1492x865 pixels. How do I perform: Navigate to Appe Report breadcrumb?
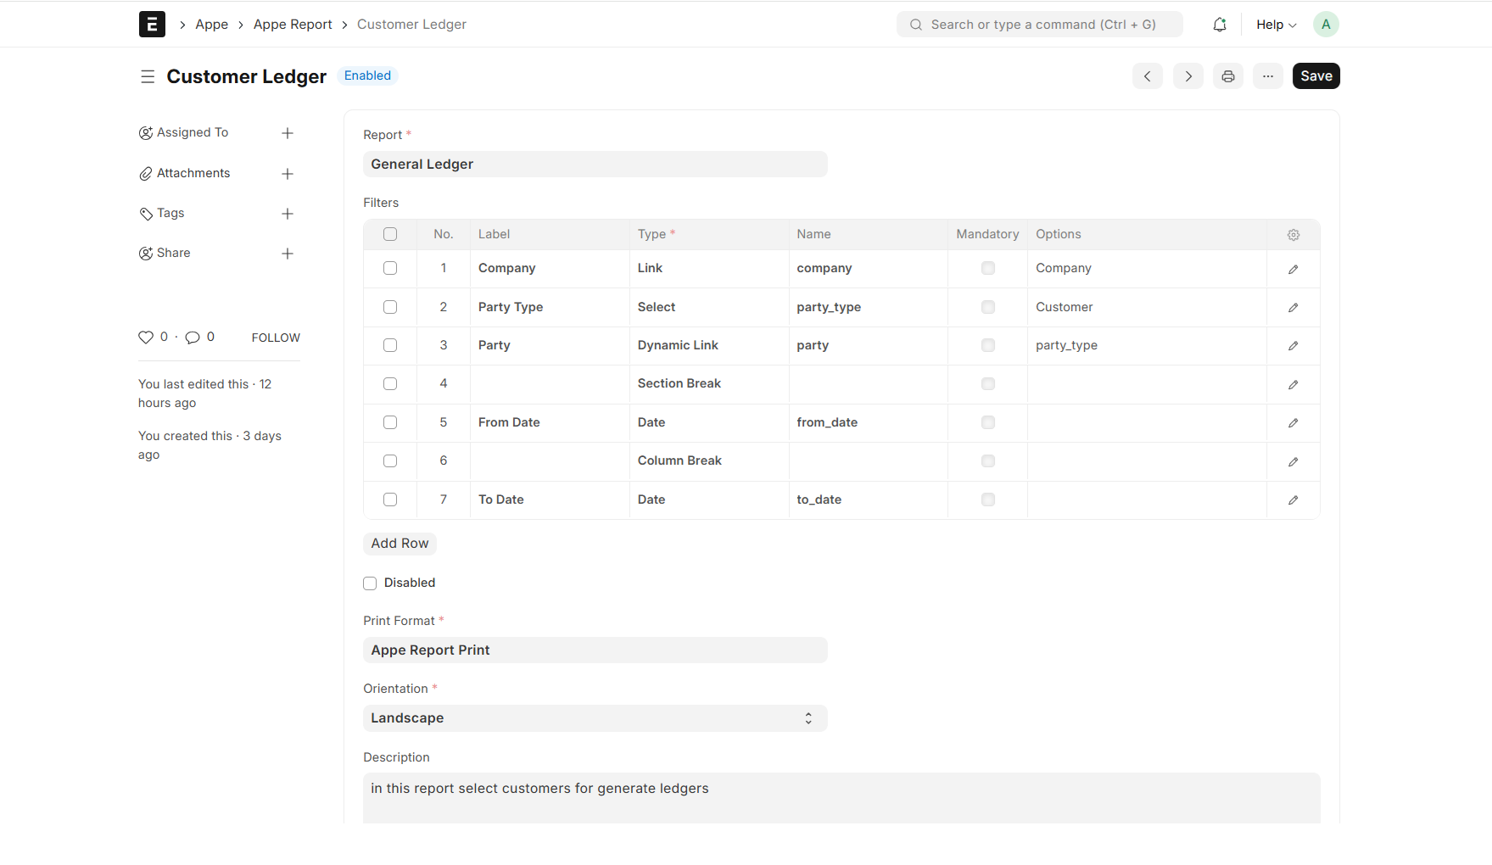293,24
